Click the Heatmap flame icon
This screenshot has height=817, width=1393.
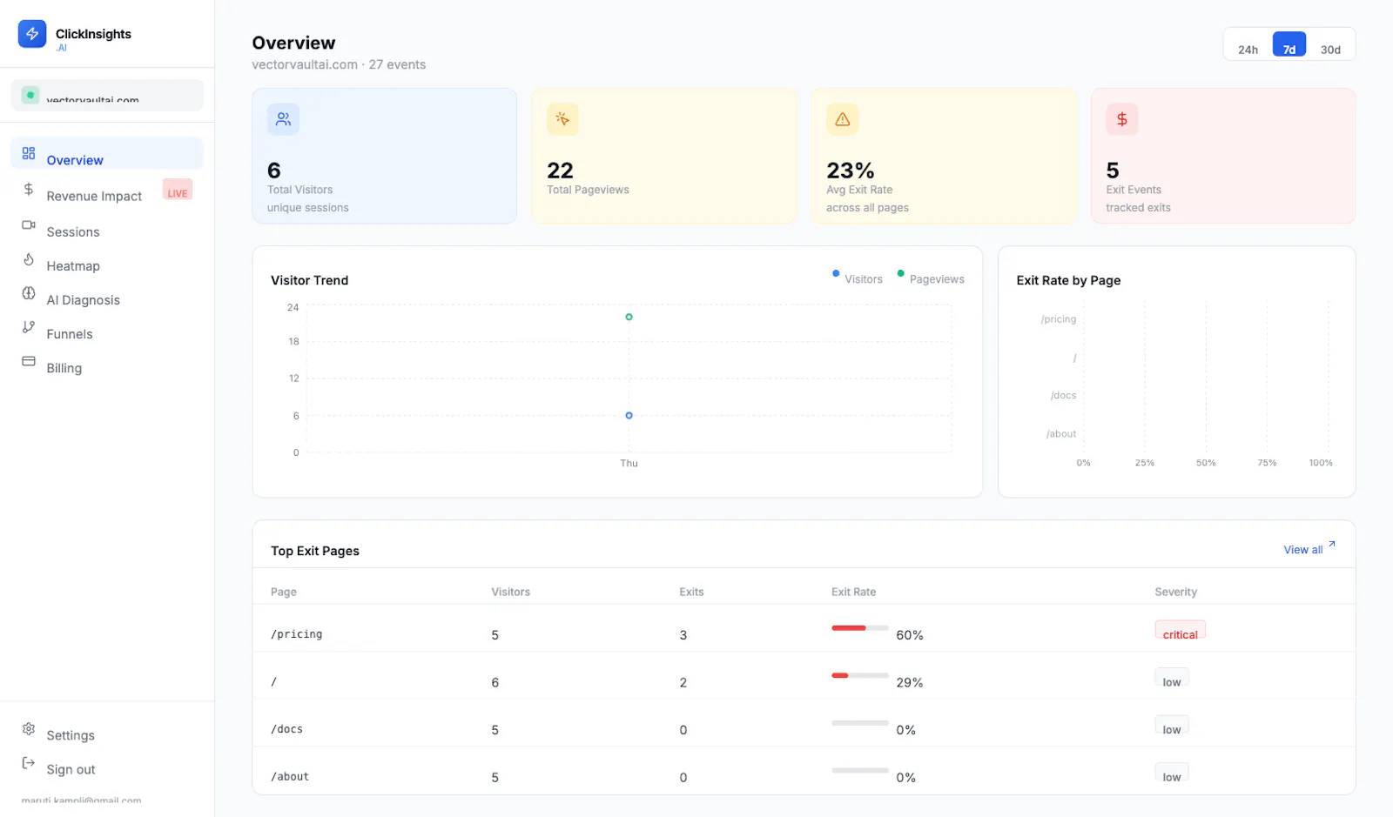[29, 259]
